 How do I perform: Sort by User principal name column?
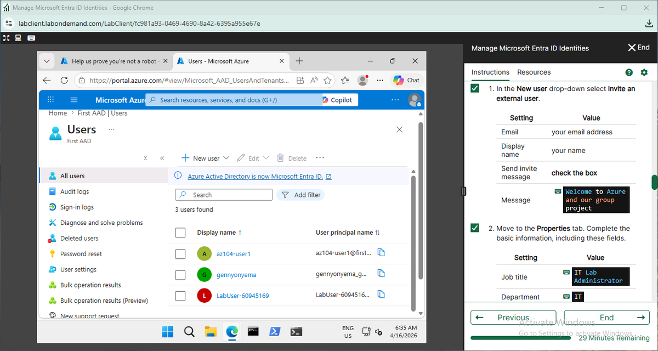(348, 233)
